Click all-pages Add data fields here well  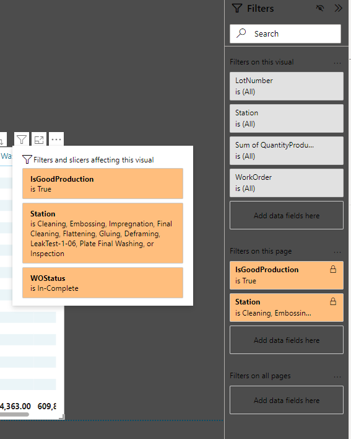tap(287, 400)
